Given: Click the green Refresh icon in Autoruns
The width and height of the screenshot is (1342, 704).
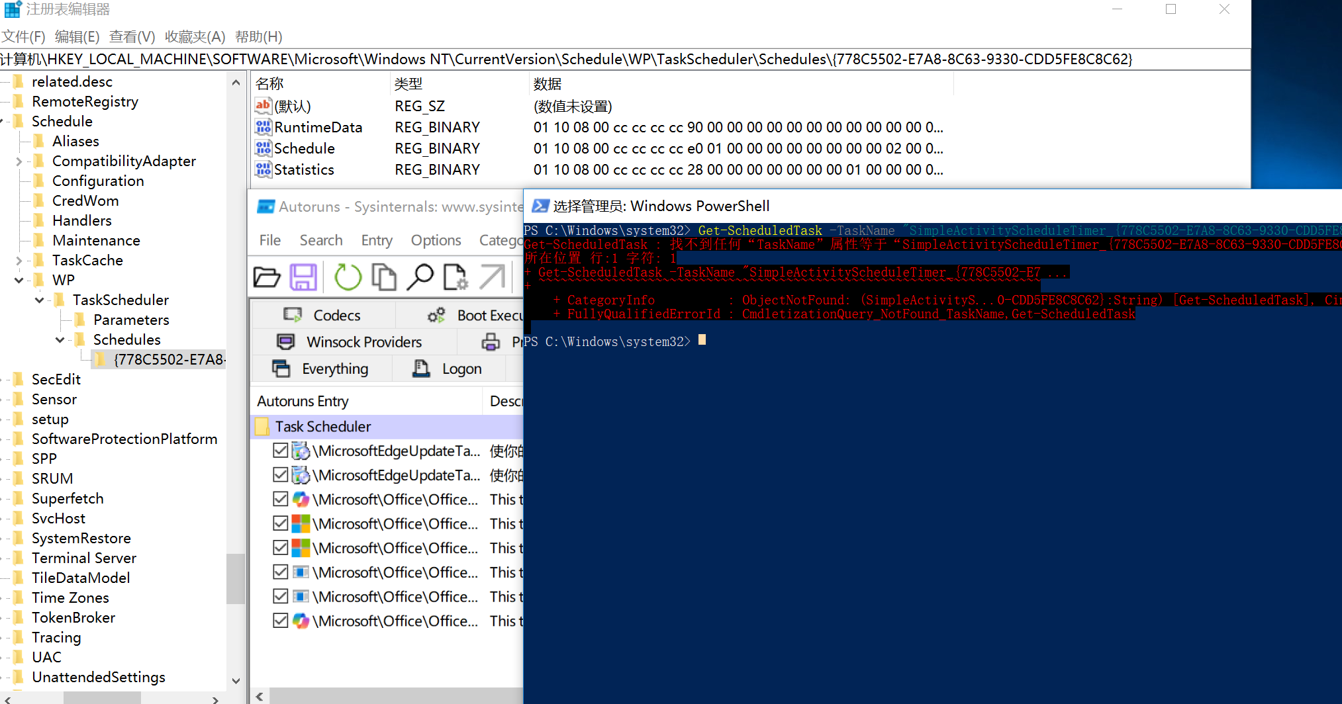Looking at the screenshot, I should click(x=348, y=277).
